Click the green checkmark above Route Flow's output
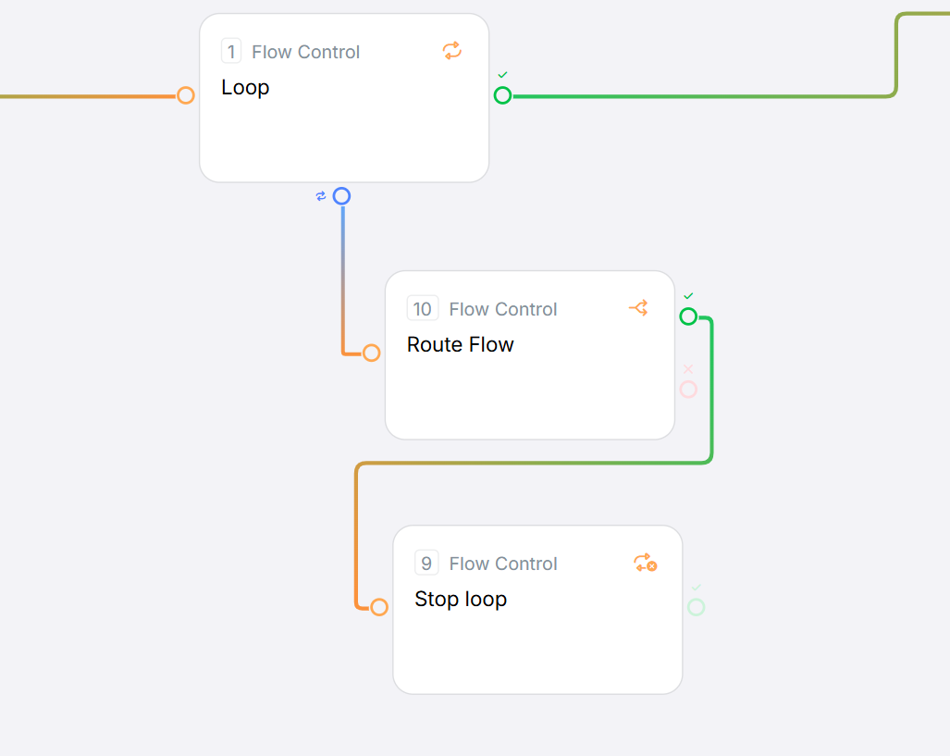Viewport: 950px width, 756px height. [688, 296]
